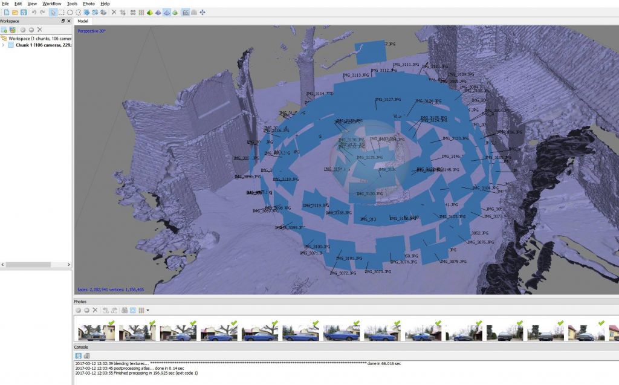This screenshot has width=619, height=385.
Task: Open the Workflow menu
Action: (51, 4)
